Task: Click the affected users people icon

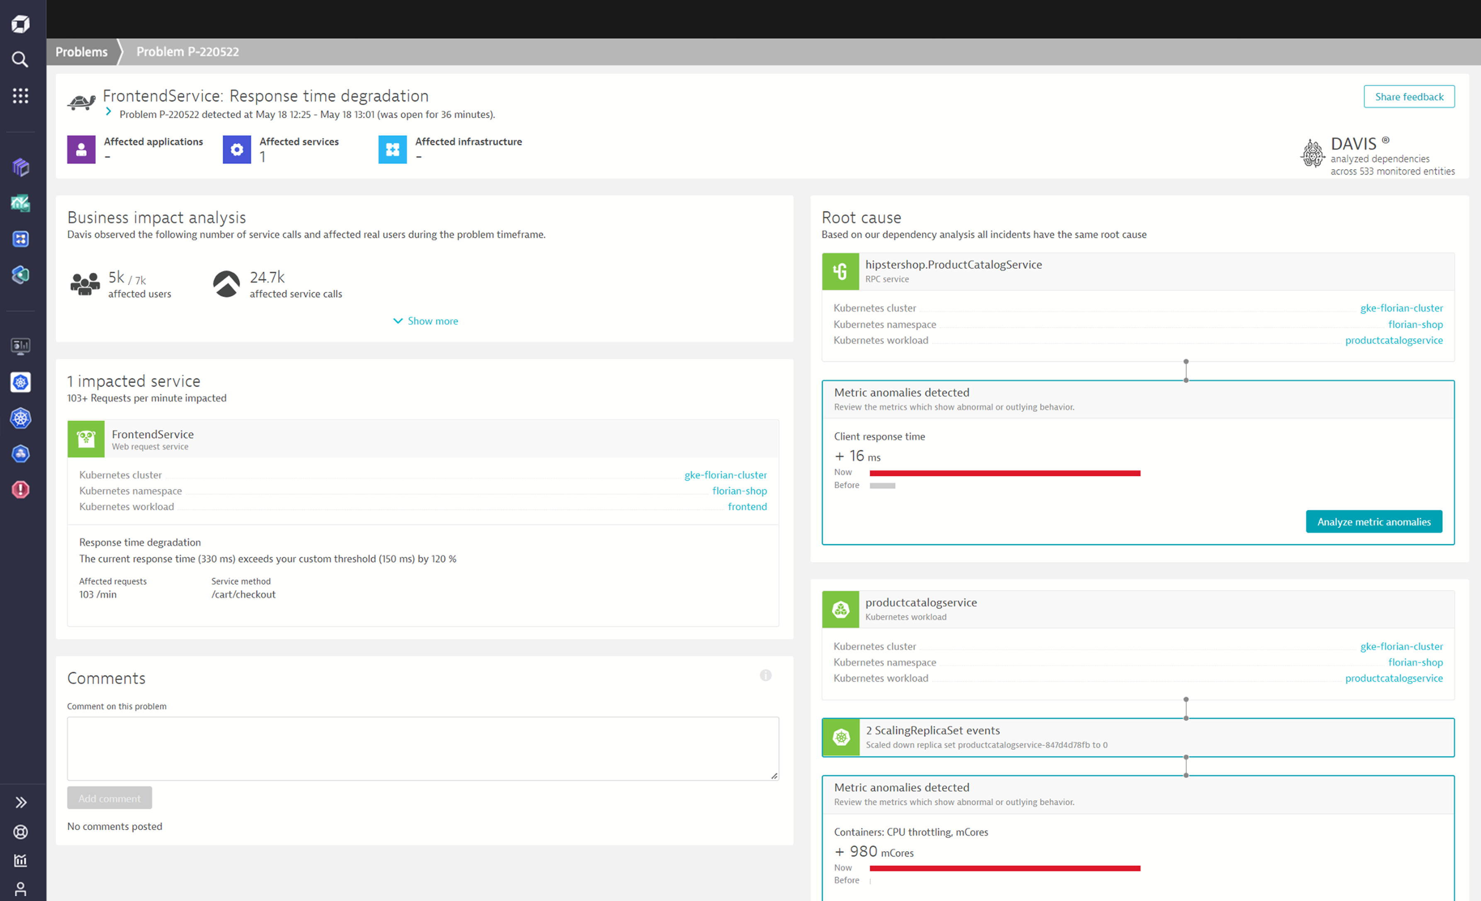Action: pos(85,283)
